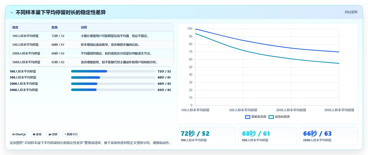Click the 系统化程度 teal legend swatch
Viewport: 368px width, 155px height.
(x=271, y=117)
